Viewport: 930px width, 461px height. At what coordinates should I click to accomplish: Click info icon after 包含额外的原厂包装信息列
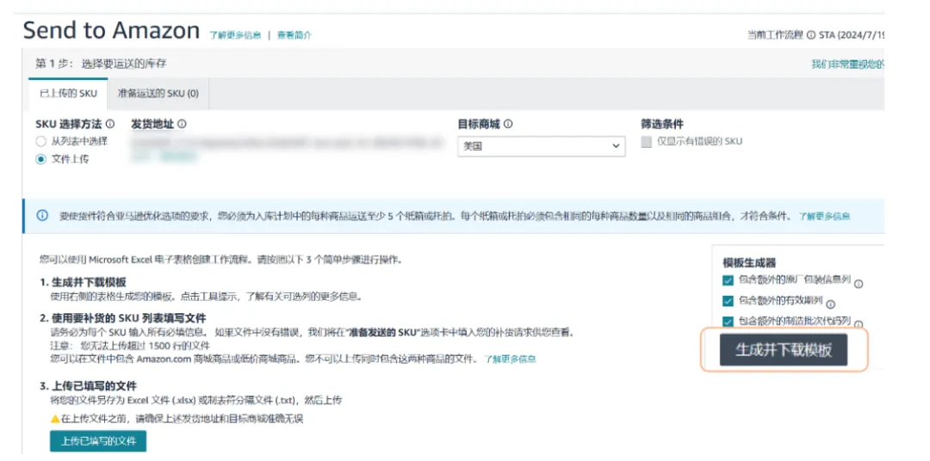pyautogui.click(x=859, y=284)
